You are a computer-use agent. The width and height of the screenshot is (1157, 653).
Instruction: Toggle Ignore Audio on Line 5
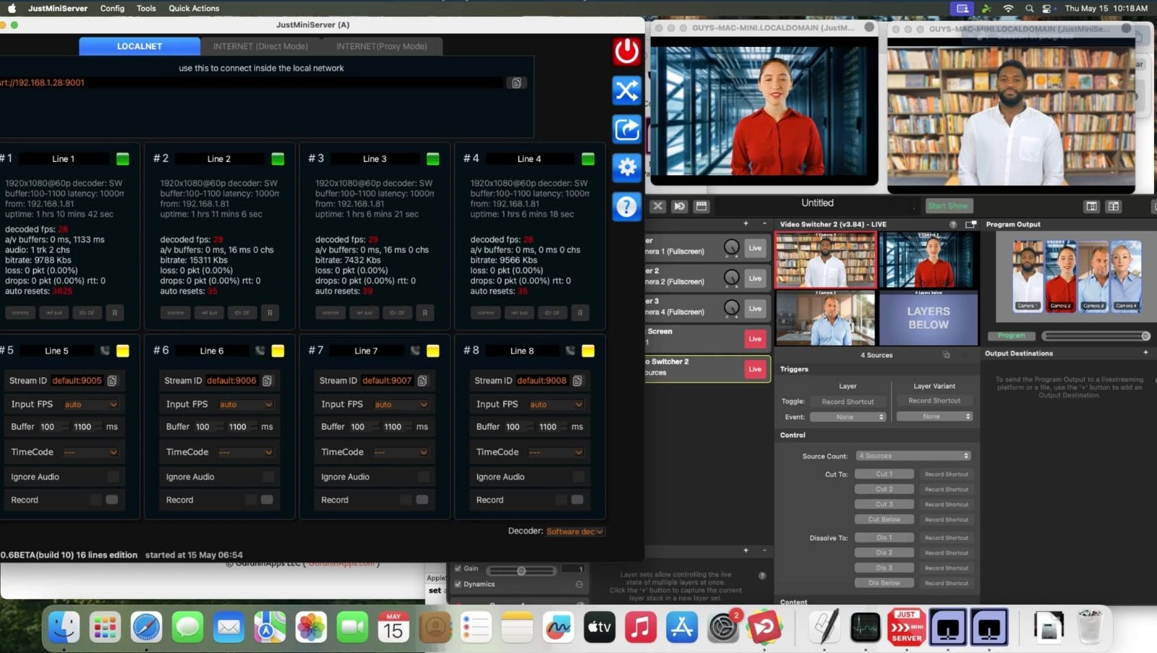pyautogui.click(x=113, y=477)
